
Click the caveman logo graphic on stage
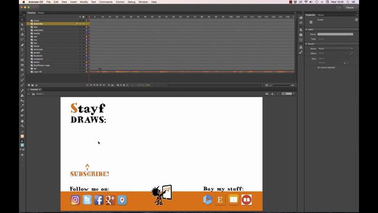coord(161,195)
